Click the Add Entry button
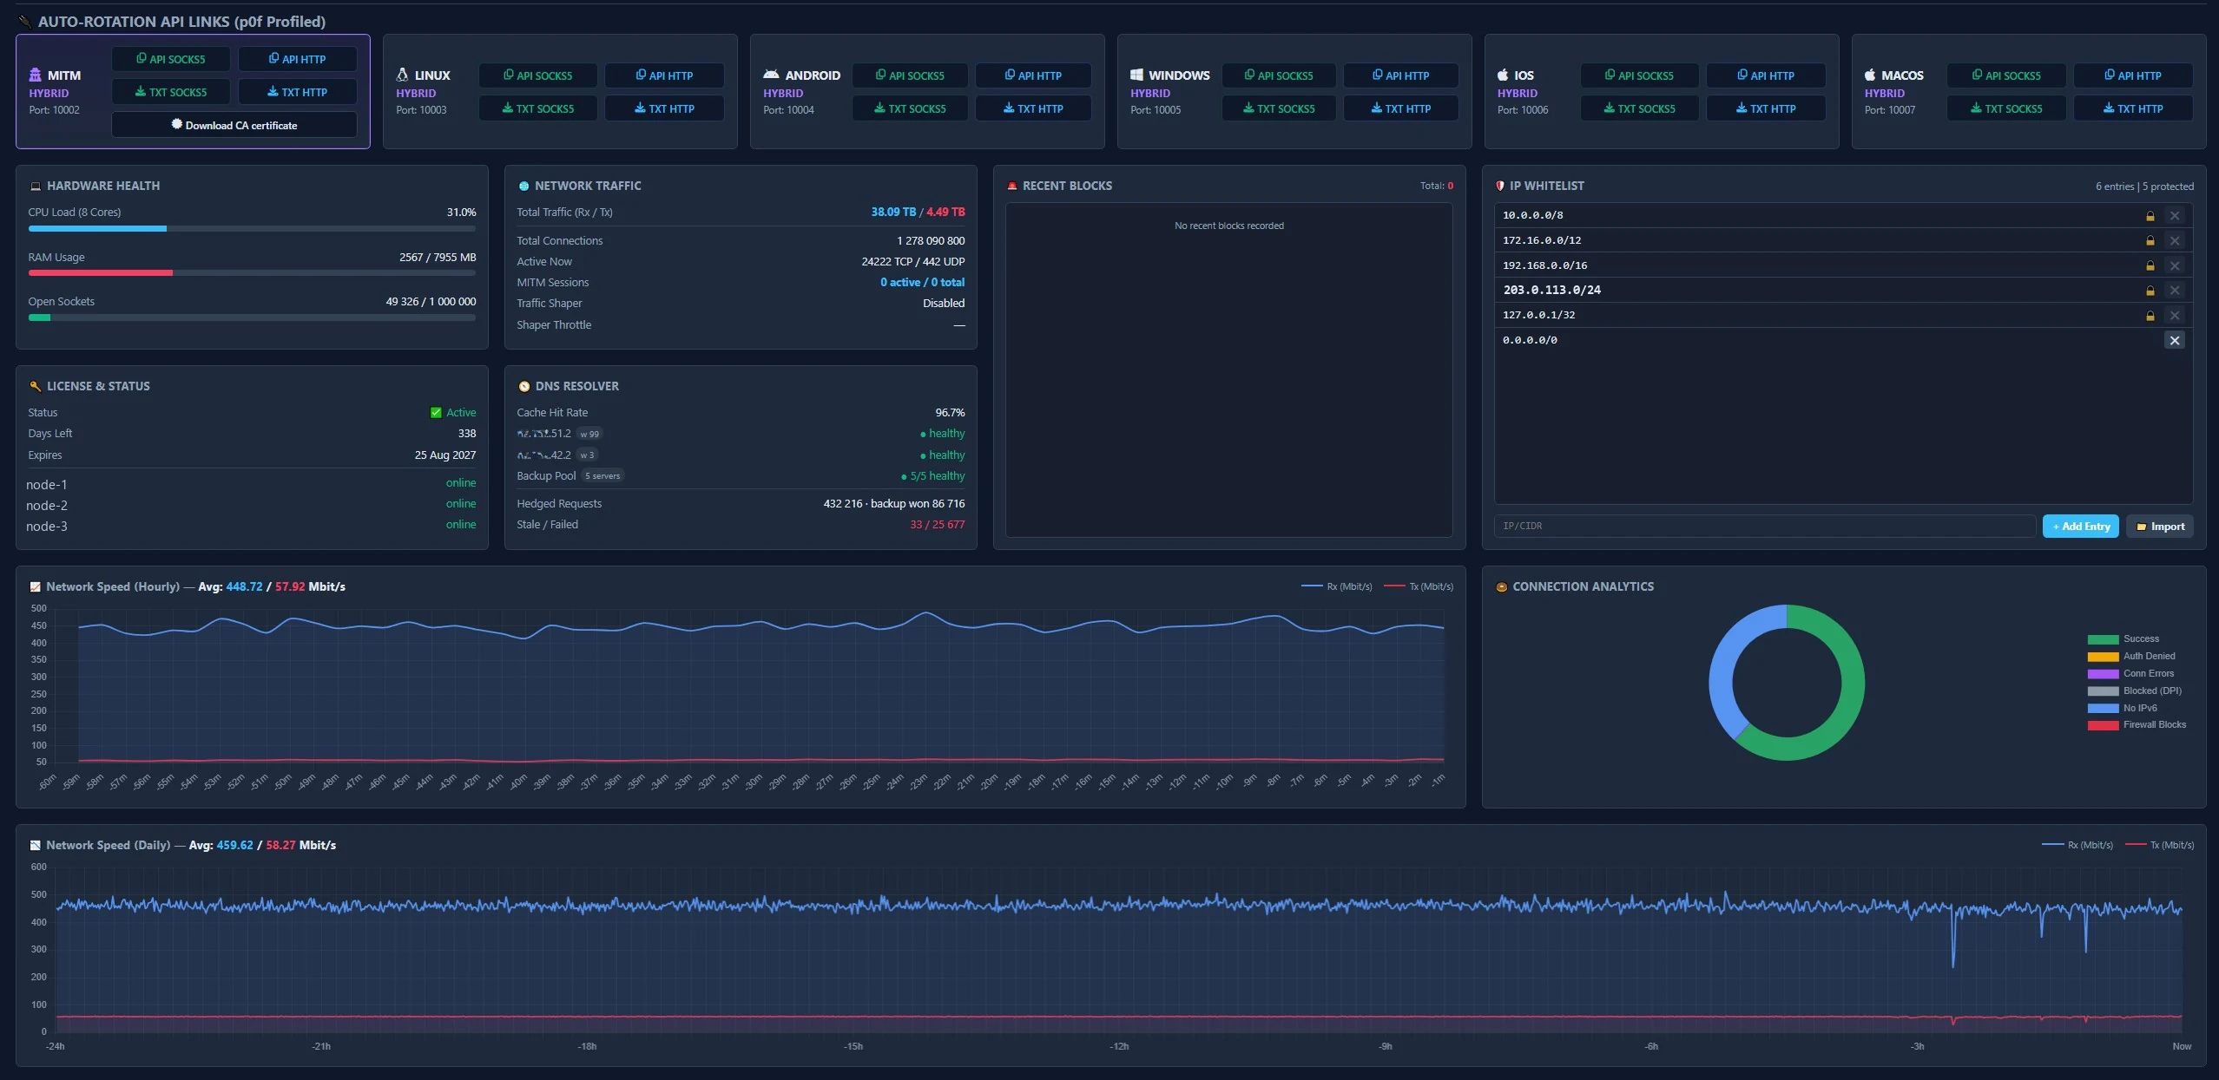Screen dimensions: 2219x1080 click(2081, 527)
